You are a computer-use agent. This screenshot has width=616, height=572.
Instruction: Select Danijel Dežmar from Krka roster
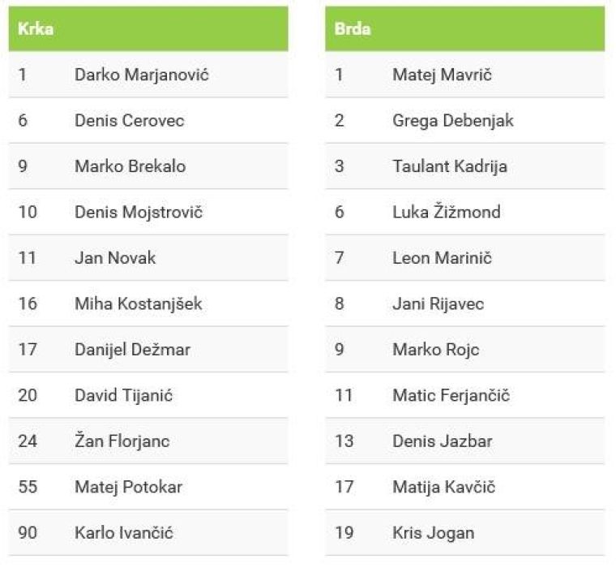click(x=132, y=350)
